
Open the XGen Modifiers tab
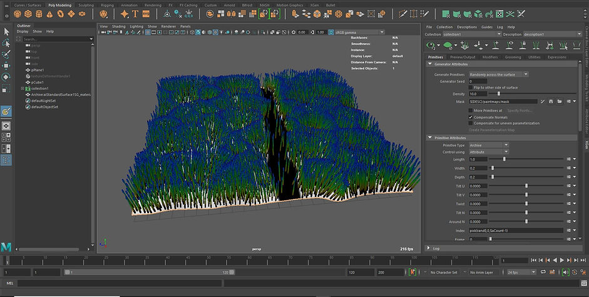coord(490,57)
